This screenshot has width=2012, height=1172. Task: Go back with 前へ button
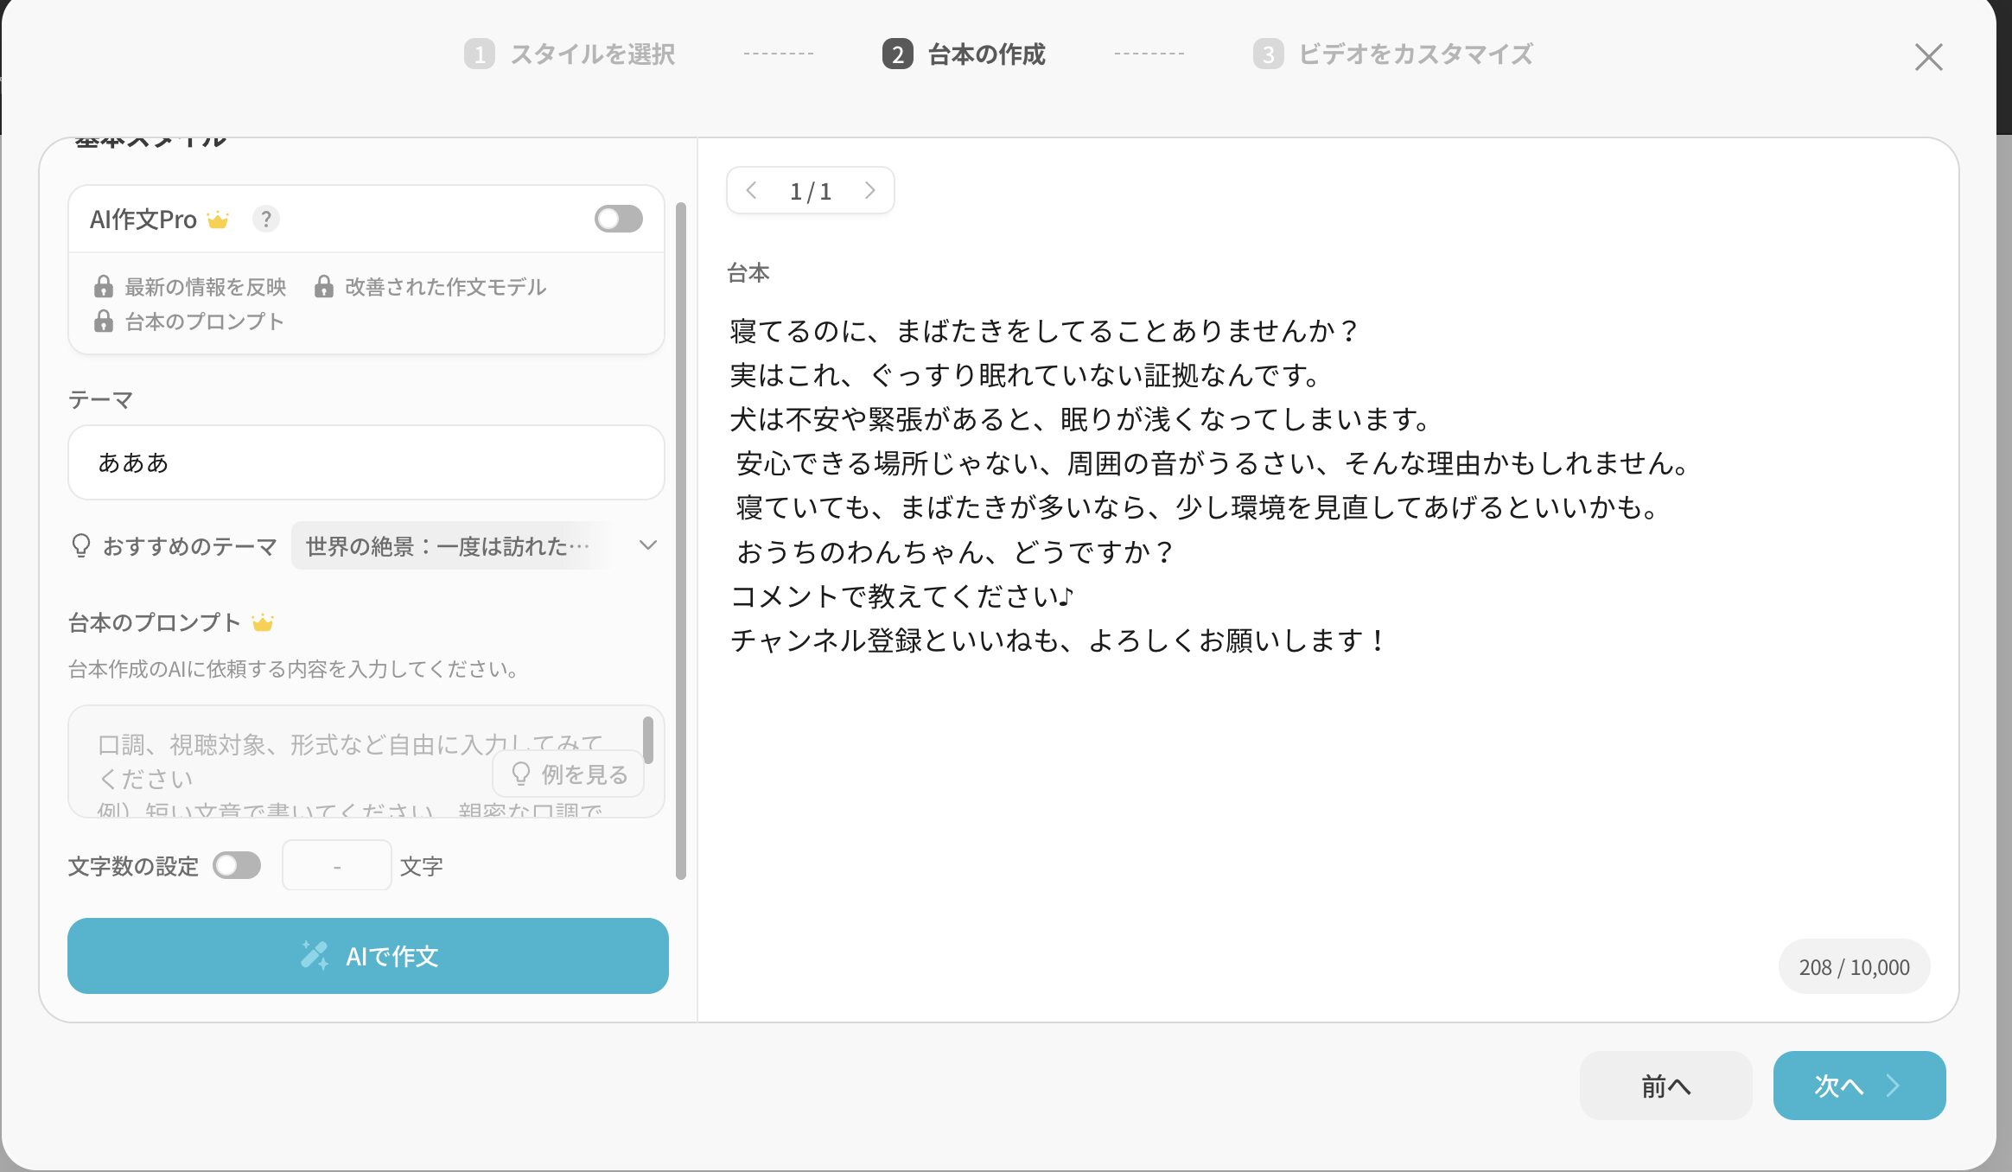coord(1665,1086)
